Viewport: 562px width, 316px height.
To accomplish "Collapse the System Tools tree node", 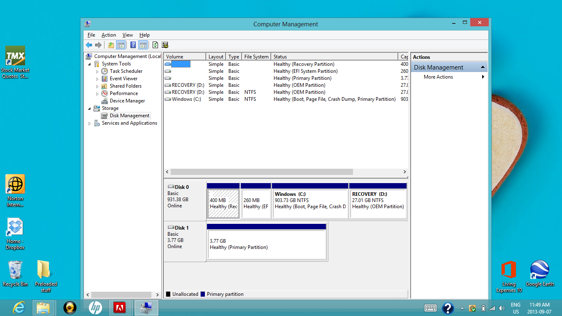I will coord(89,64).
